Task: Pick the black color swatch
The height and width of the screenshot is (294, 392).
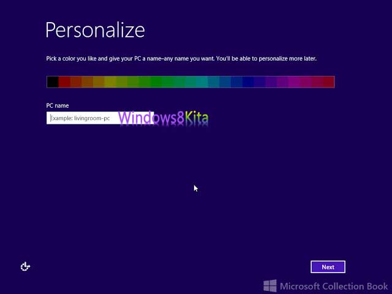Action: point(53,82)
